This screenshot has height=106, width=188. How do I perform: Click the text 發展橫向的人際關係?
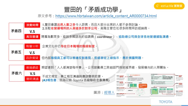(x=152, y=68)
